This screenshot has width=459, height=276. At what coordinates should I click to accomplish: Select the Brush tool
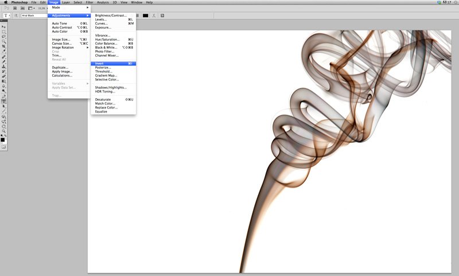tap(3, 61)
